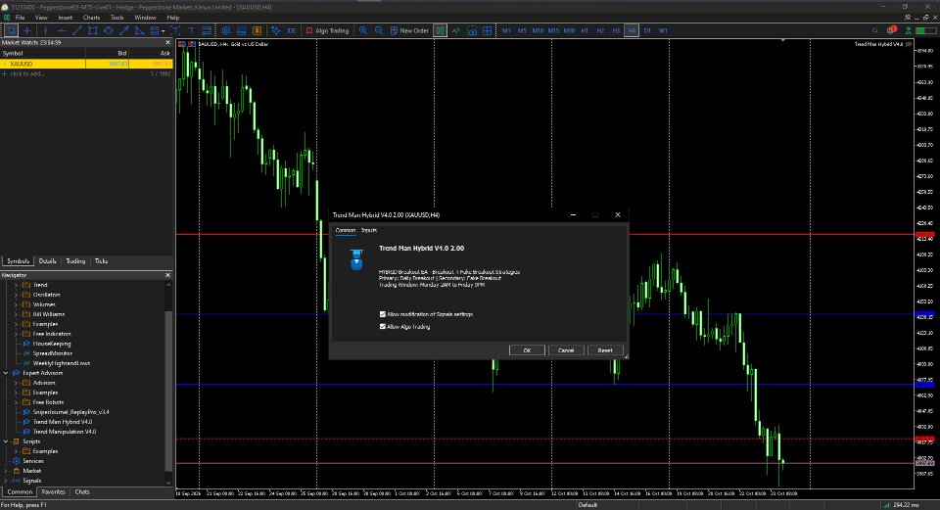Expand the Market node in Navigator
This screenshot has width=940, height=510.
(x=6, y=471)
